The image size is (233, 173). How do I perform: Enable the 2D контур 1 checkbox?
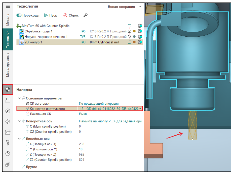pyautogui.click(x=130, y=42)
